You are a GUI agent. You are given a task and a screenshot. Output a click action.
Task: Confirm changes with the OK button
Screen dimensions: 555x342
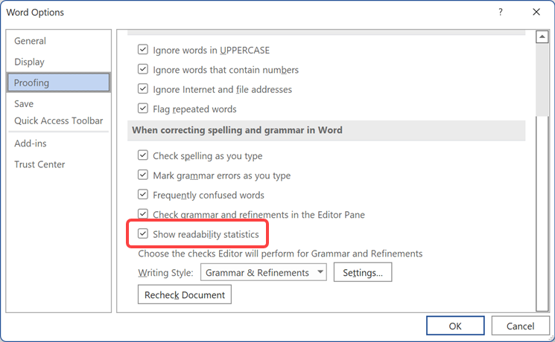tap(455, 326)
